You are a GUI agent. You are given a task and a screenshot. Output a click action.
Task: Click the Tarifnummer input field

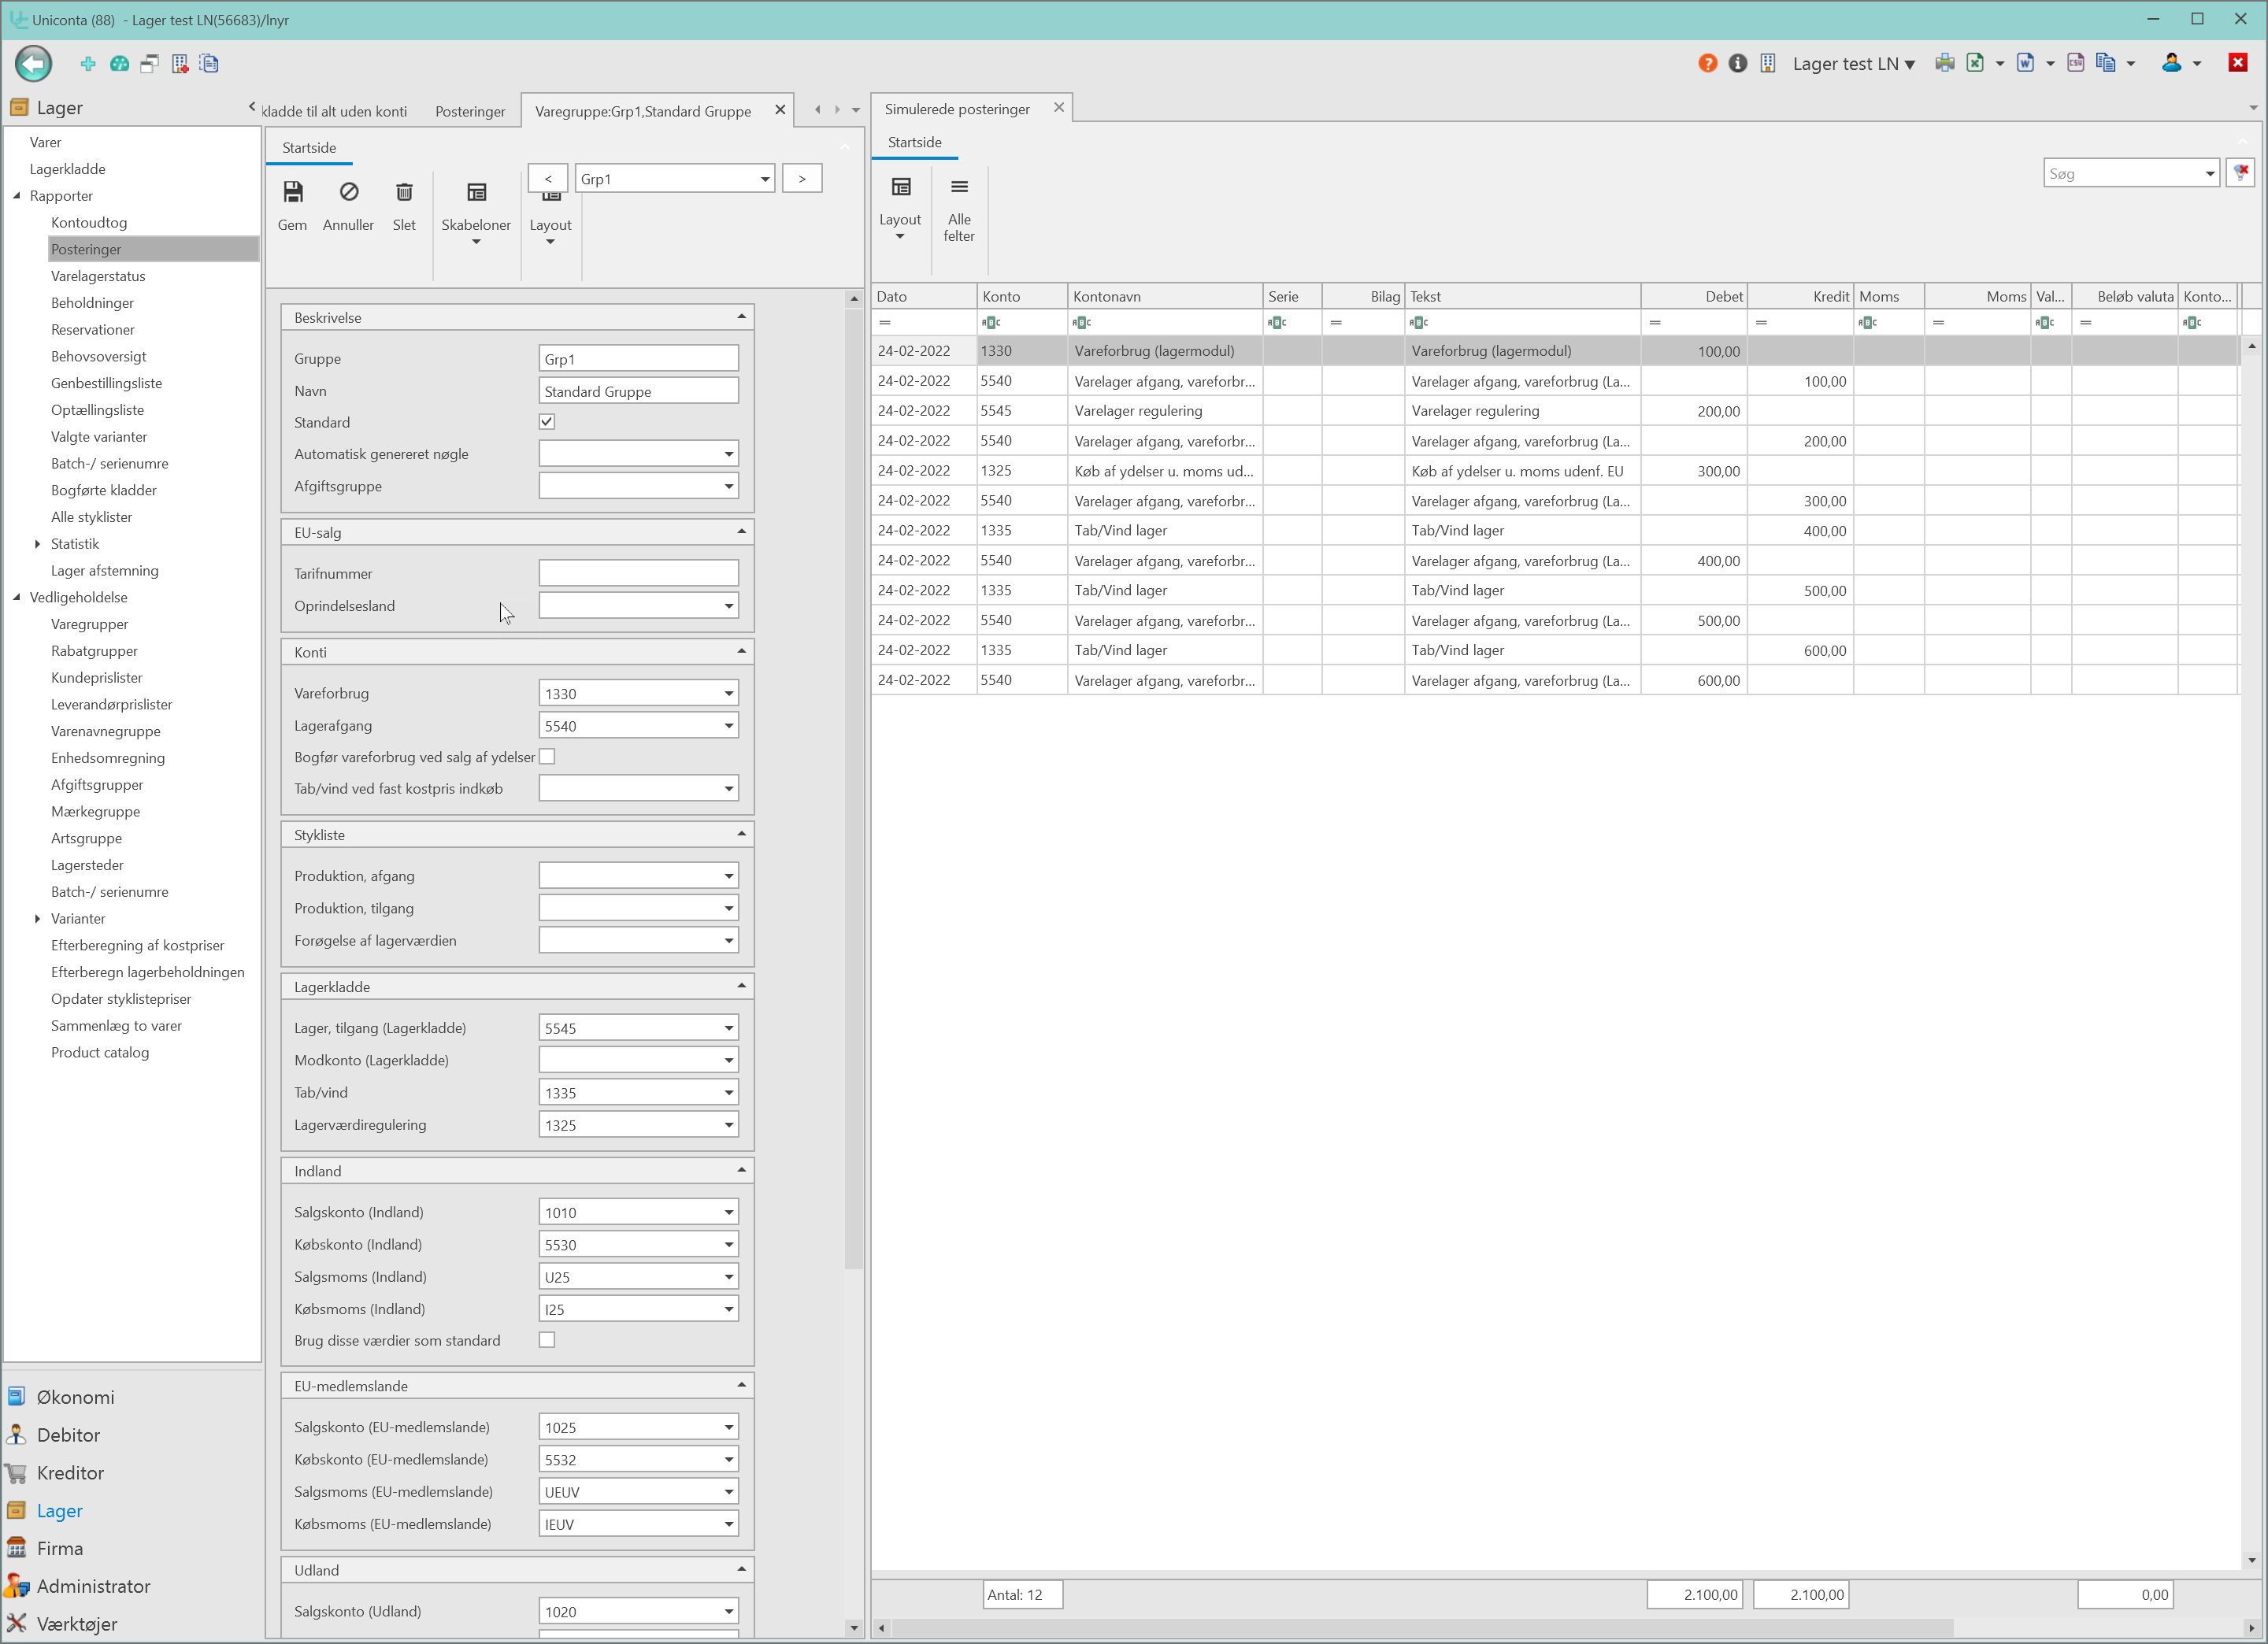coord(639,574)
